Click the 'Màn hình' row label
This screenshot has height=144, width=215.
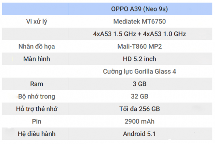pyautogui.click(x=36, y=59)
